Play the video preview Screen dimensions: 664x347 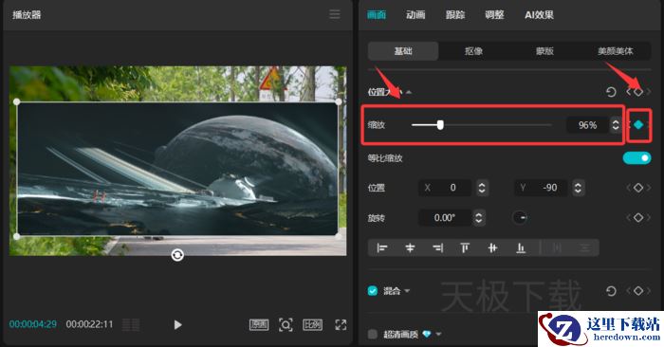[177, 324]
